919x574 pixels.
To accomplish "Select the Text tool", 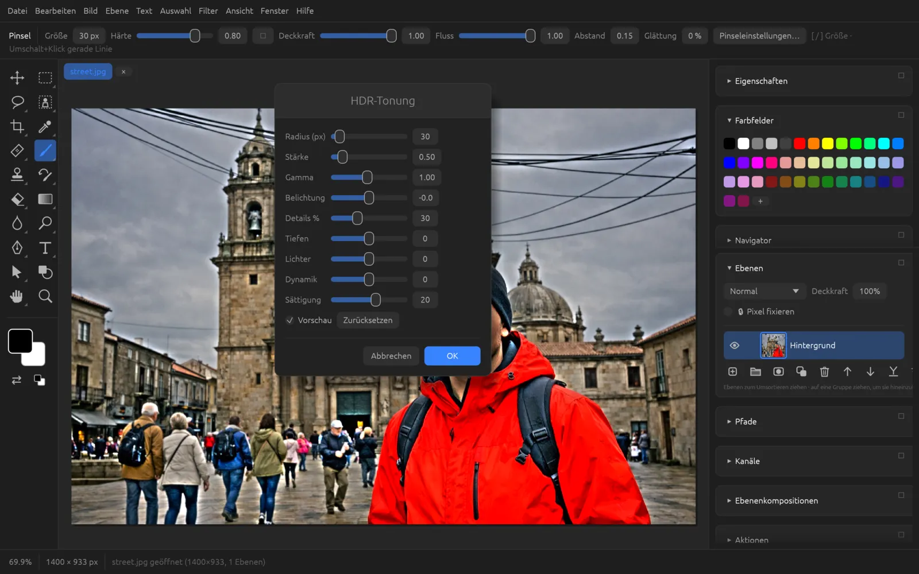I will (x=45, y=247).
